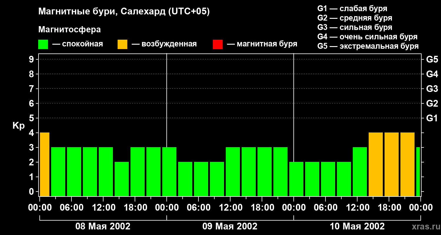
Task: Click the '18:00' time label above 10 Мая
Action: [x=389, y=208]
